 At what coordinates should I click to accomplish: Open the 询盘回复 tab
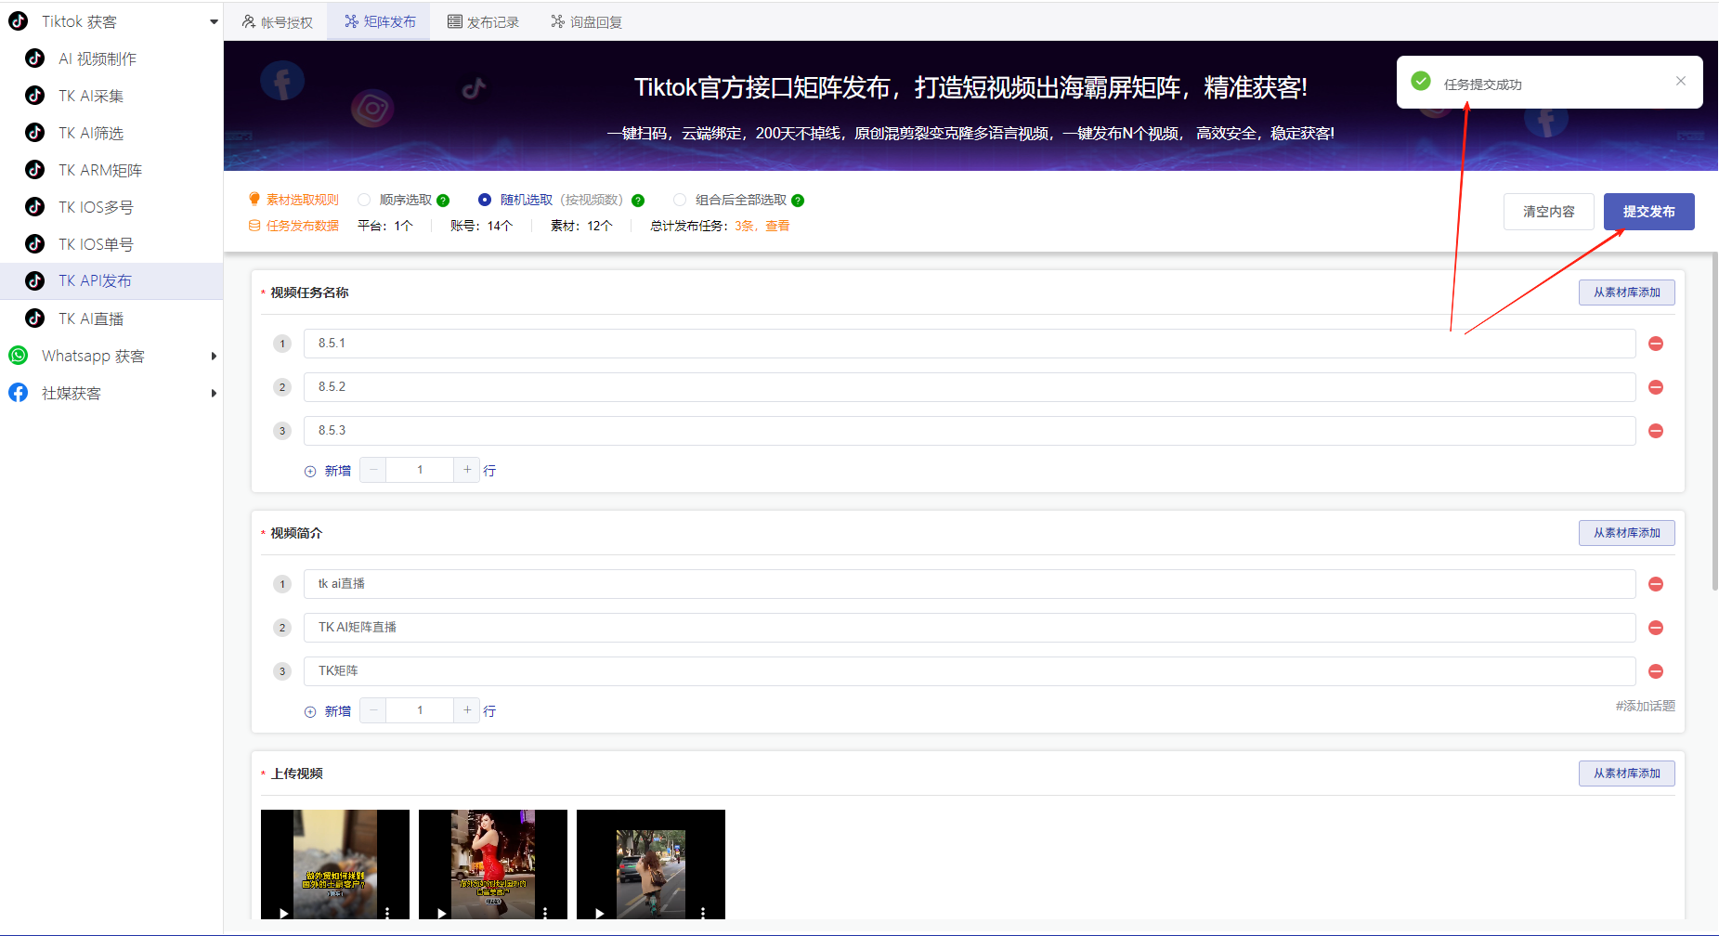[585, 21]
